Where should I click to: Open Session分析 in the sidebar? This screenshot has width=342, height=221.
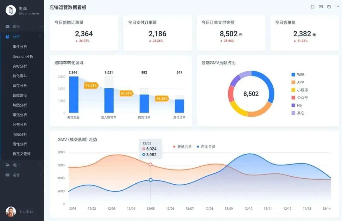[23, 56]
